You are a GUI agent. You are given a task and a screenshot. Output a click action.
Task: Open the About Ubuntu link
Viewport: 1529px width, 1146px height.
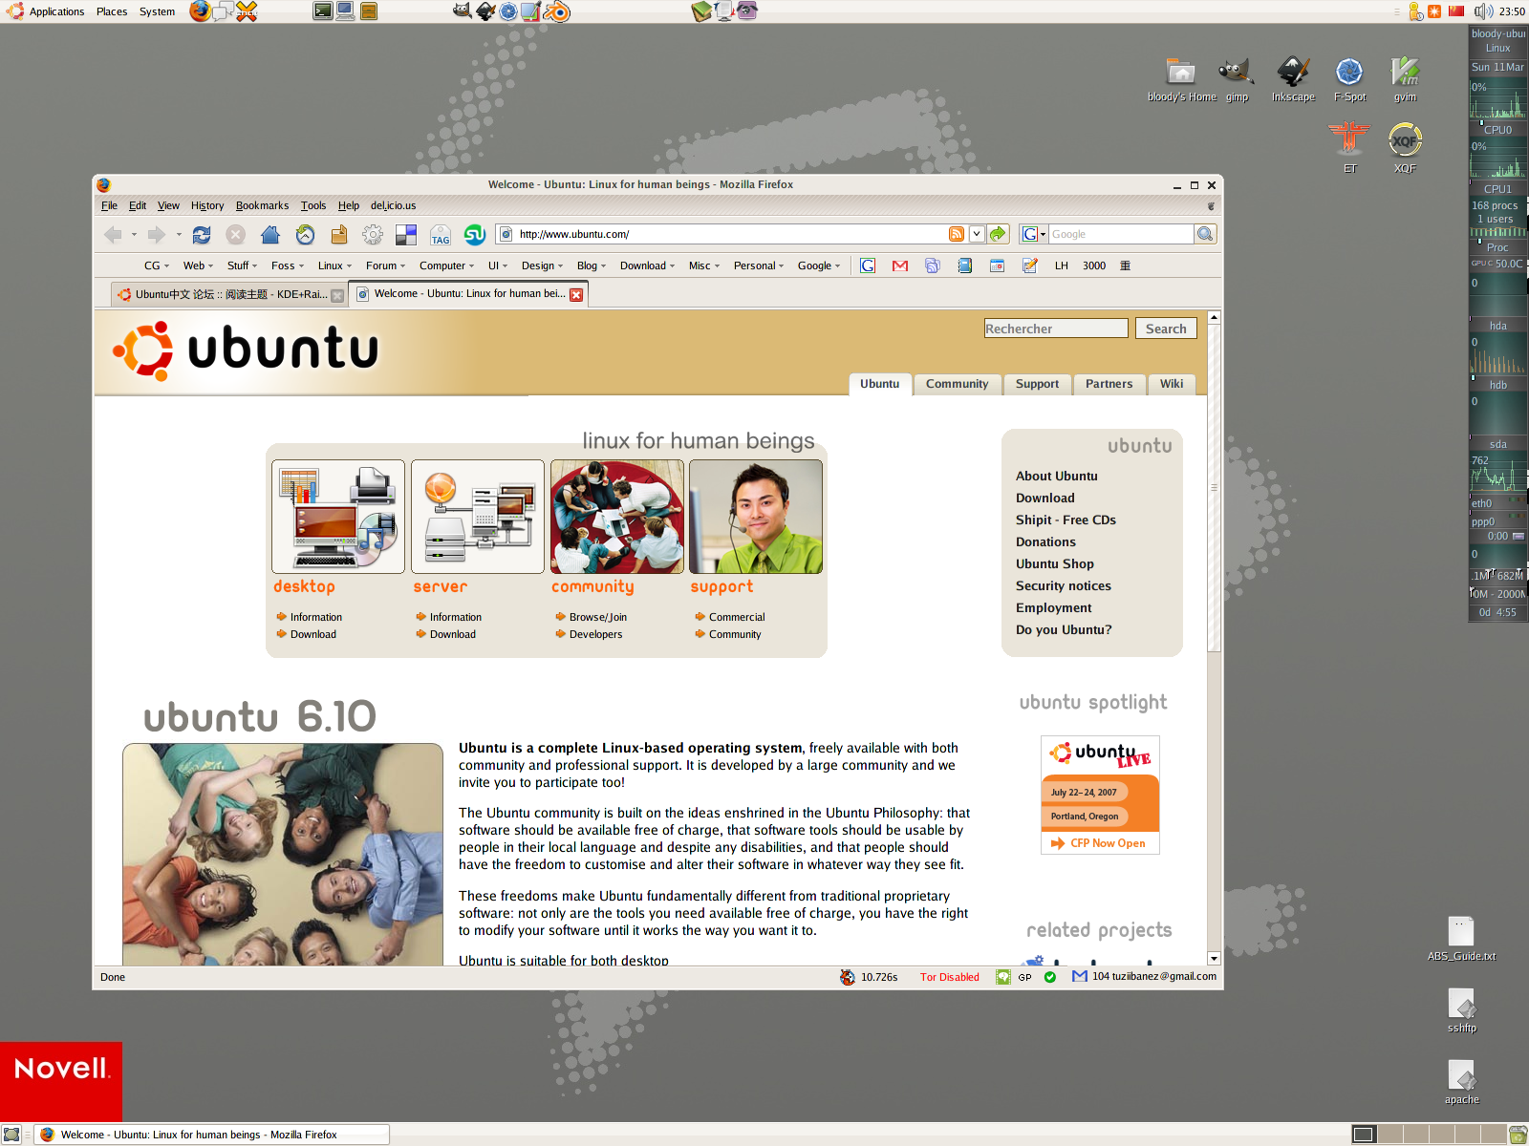[x=1056, y=476]
